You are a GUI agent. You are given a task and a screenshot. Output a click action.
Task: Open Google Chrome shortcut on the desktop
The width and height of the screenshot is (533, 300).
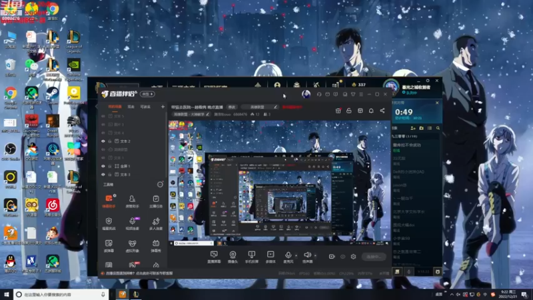point(11,97)
